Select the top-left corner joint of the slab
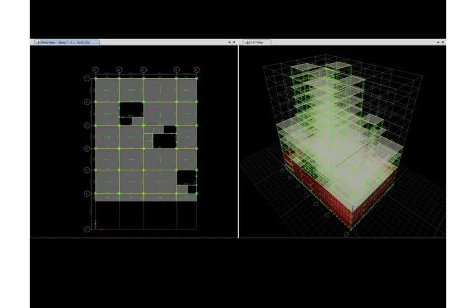The image size is (476, 308). click(x=95, y=78)
